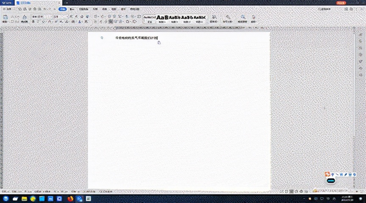This screenshot has width=366, height=203.
Task: Switch to the active Home ribbon tab
Action: [62, 9]
